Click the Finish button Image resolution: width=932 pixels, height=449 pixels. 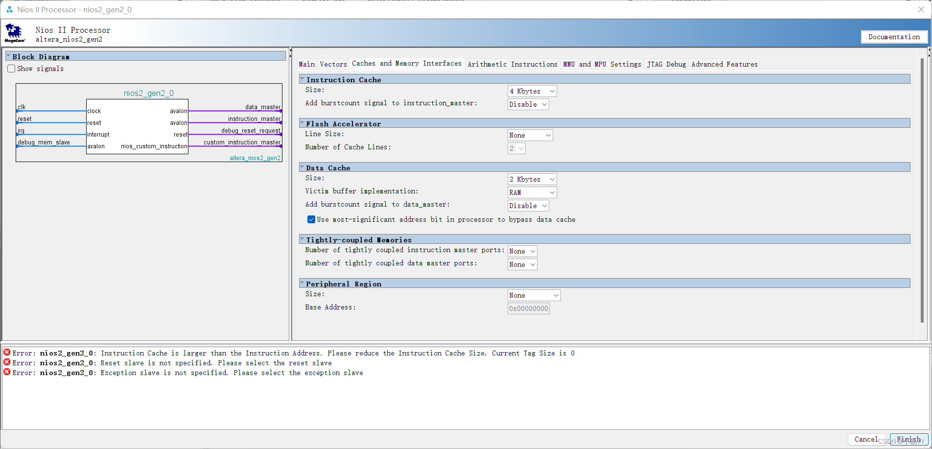point(909,439)
